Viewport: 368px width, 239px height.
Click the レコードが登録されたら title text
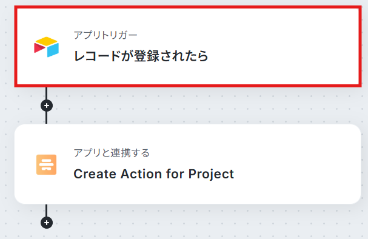[141, 56]
